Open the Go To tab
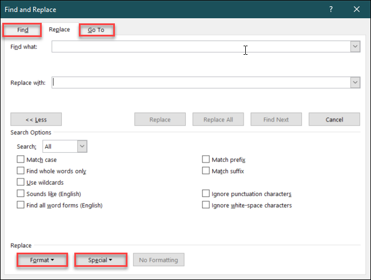 [x=96, y=30]
